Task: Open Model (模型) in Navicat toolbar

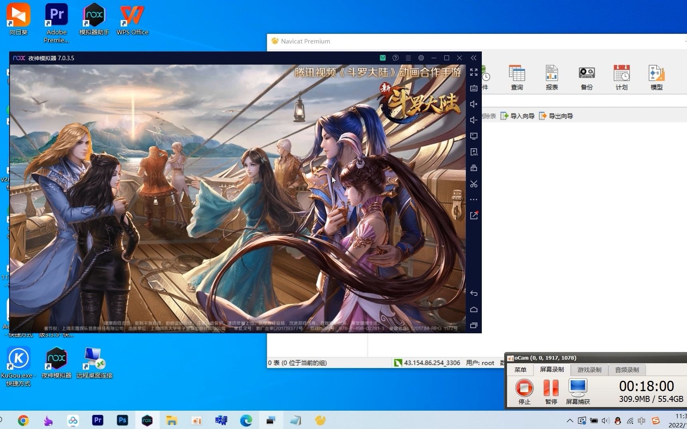Action: [657, 78]
